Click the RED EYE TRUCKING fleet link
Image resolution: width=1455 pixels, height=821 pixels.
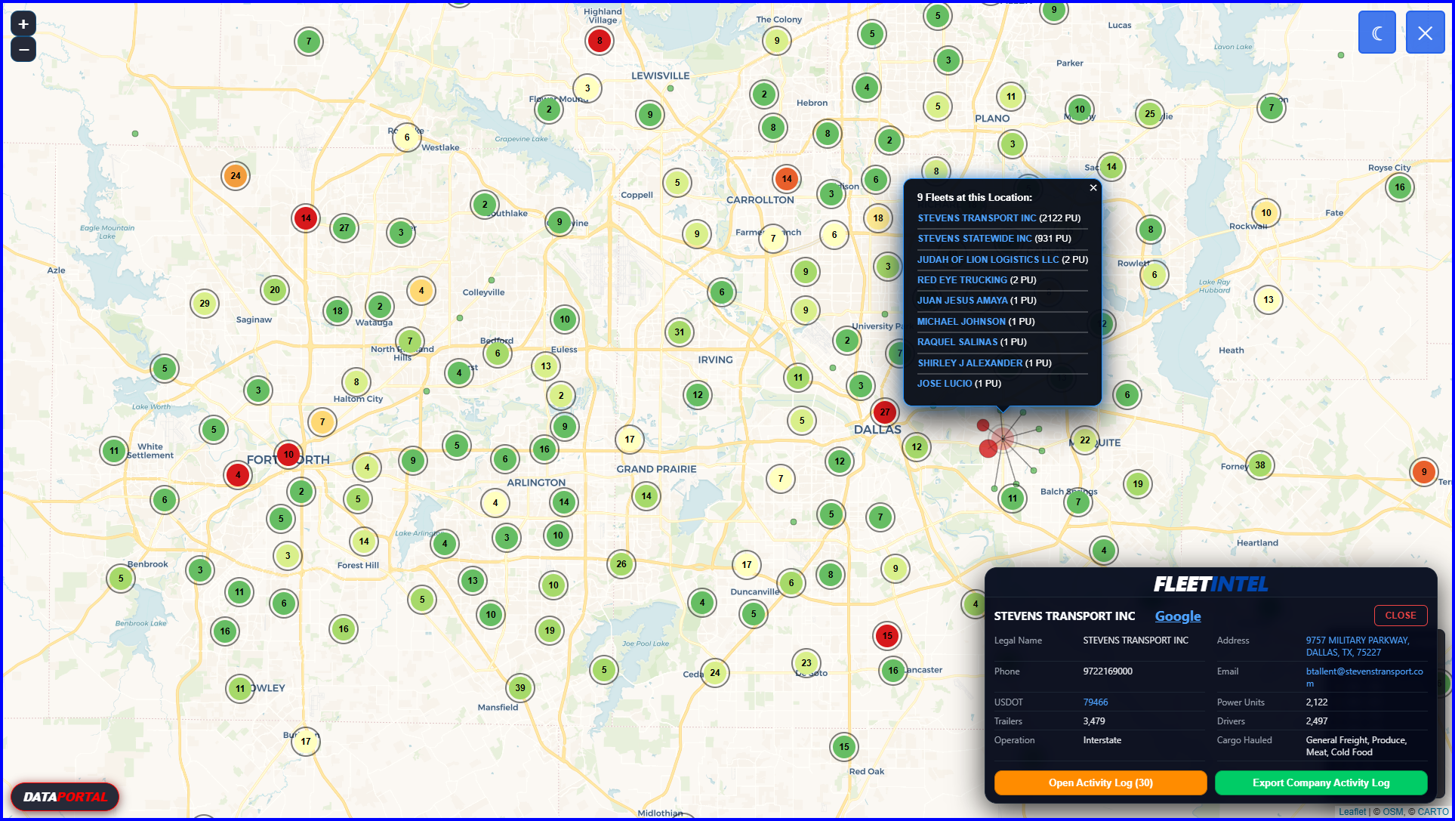pyautogui.click(x=962, y=279)
